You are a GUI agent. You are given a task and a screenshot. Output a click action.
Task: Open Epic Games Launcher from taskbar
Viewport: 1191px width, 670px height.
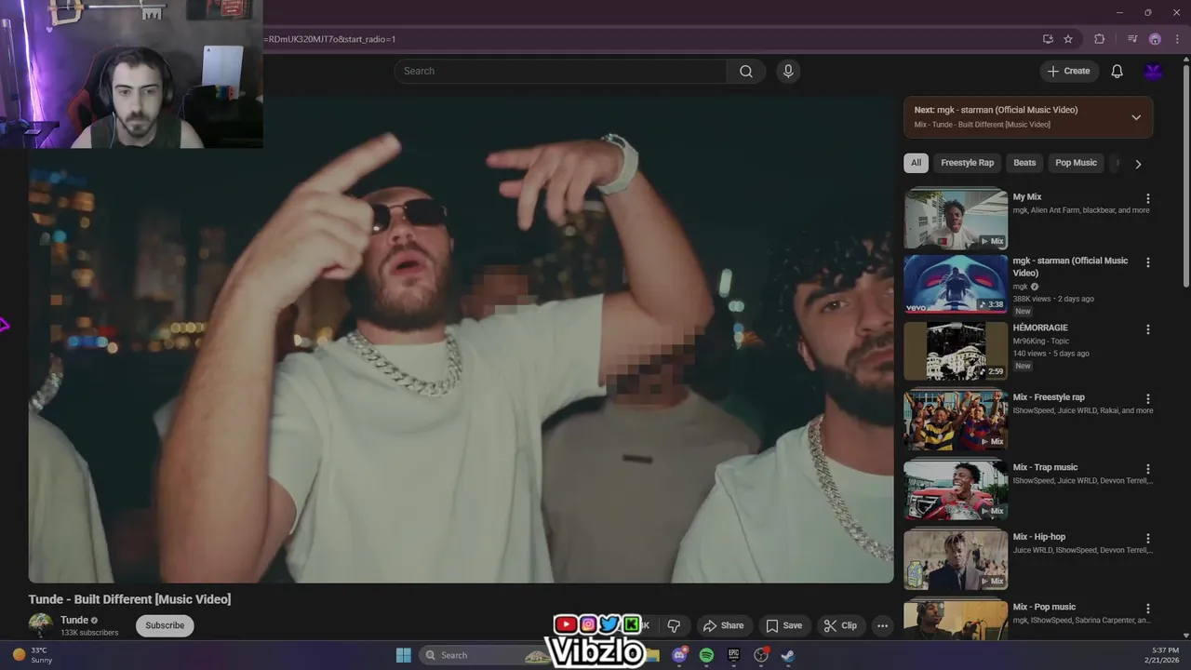(x=733, y=655)
